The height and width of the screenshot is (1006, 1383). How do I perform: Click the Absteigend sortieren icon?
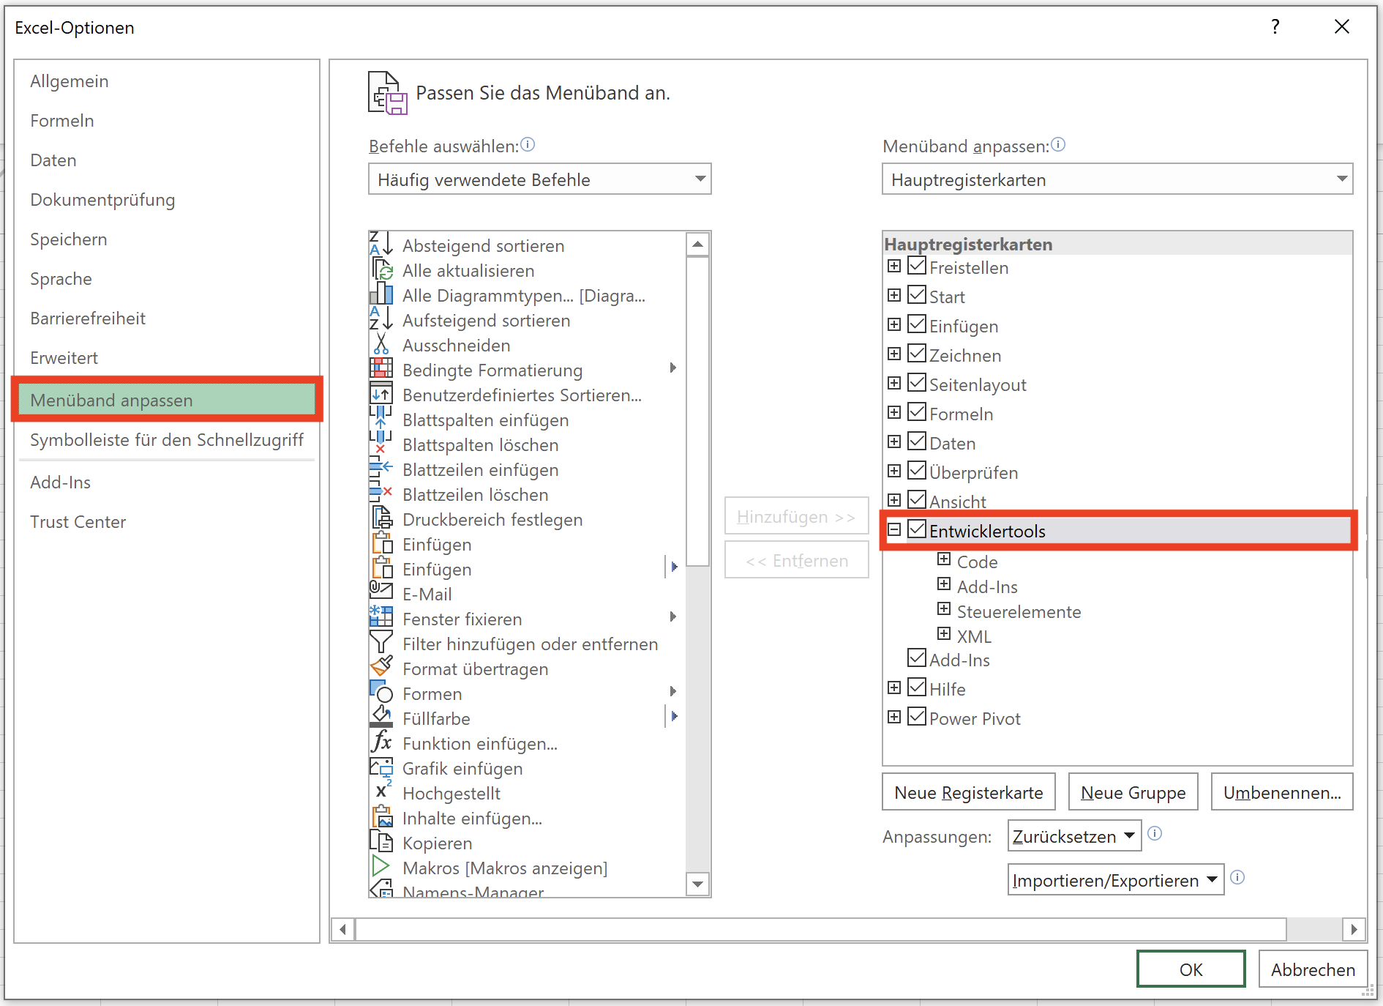pyautogui.click(x=381, y=245)
